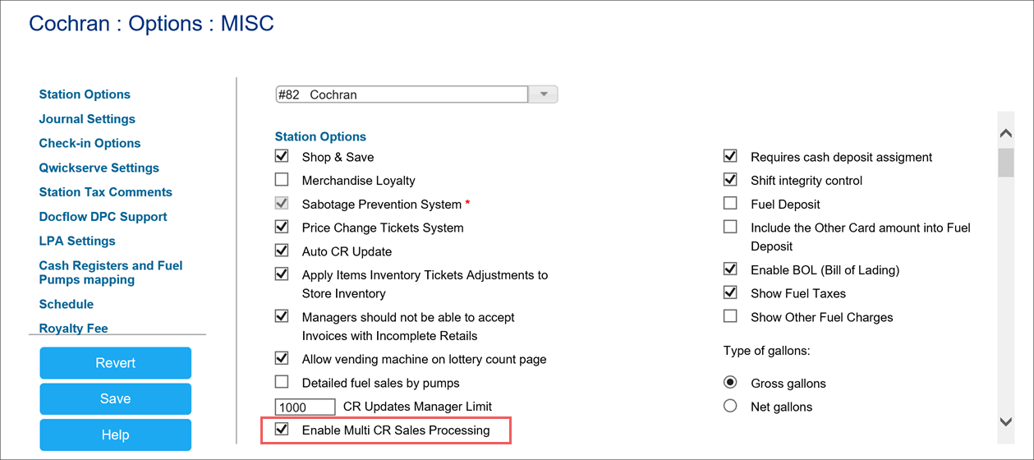Enable the Fuel Deposit checkbox
This screenshot has width=1034, height=460.
[730, 204]
